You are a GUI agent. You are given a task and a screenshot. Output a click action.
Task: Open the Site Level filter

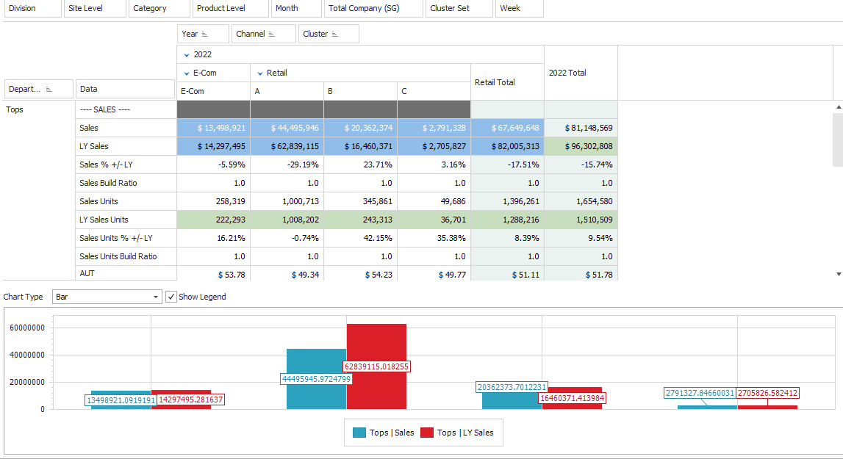[x=94, y=8]
